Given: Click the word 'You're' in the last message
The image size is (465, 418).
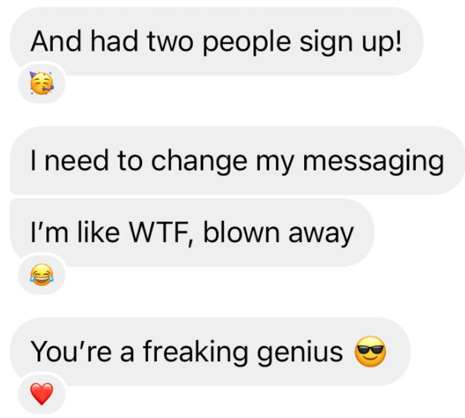Looking at the screenshot, I should point(71,352).
